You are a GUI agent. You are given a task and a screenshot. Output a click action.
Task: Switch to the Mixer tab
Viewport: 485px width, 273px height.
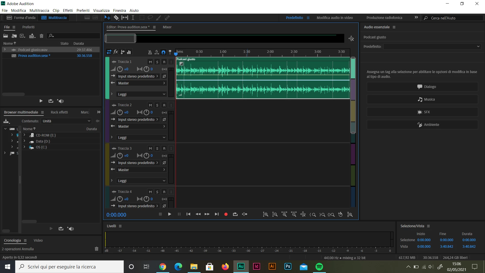coord(167,27)
